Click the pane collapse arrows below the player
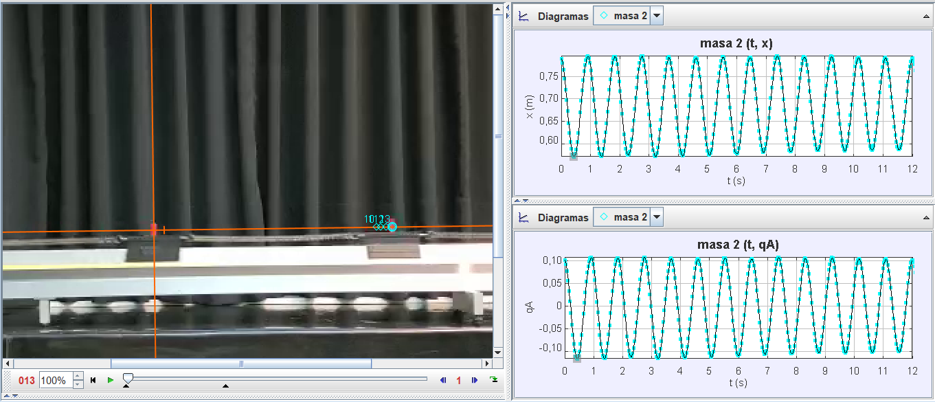 click(10, 396)
